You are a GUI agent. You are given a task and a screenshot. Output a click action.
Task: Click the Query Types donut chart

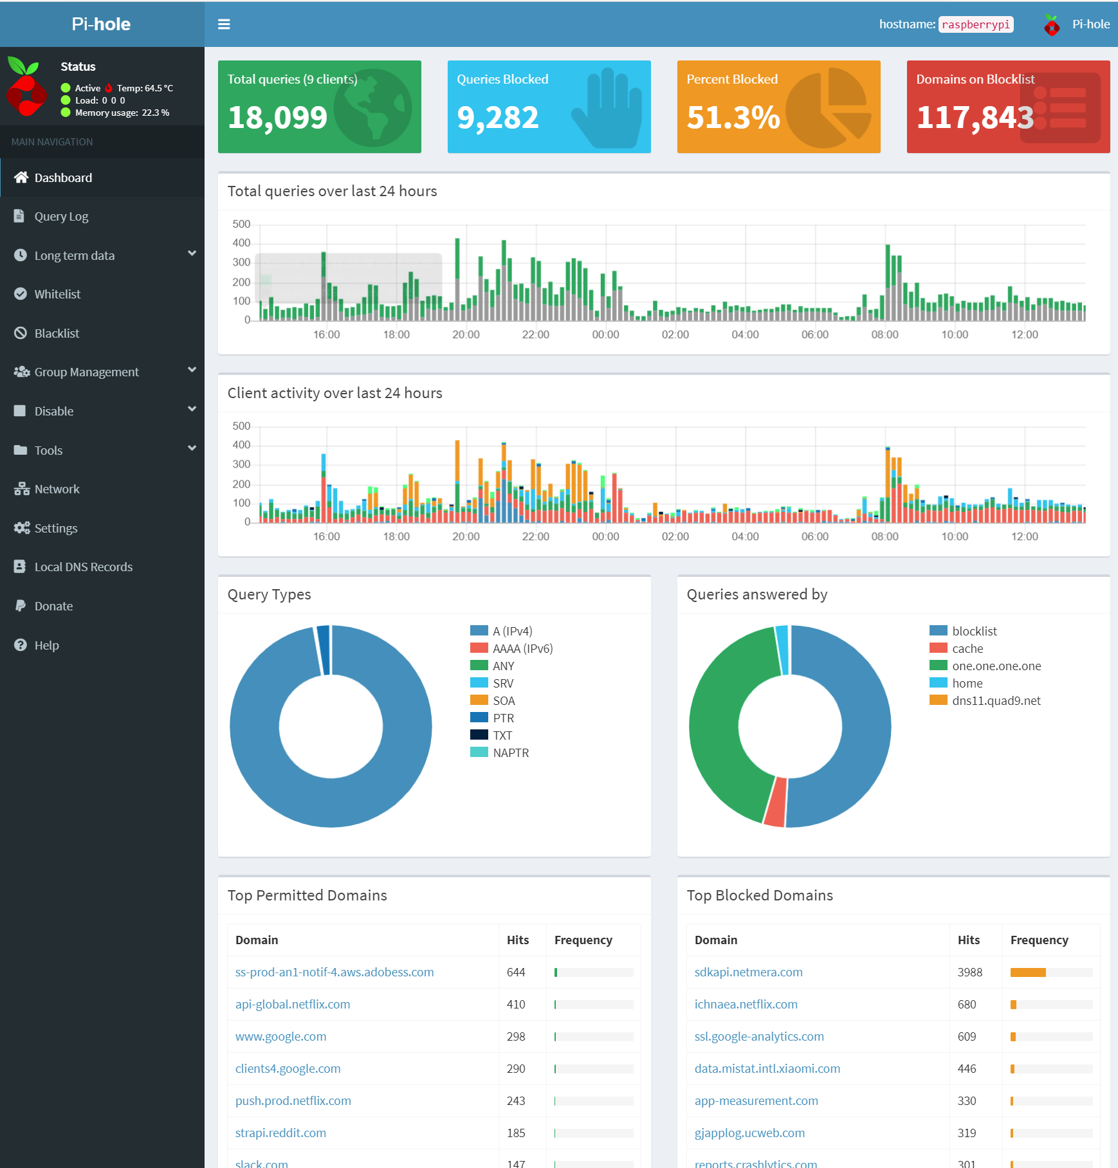tap(331, 726)
